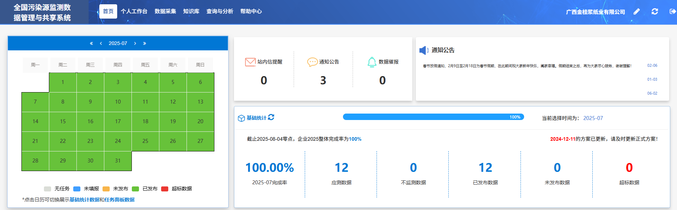This screenshot has width=677, height=210.
Task: Click the refresh icon in top header
Action: click(654, 11)
